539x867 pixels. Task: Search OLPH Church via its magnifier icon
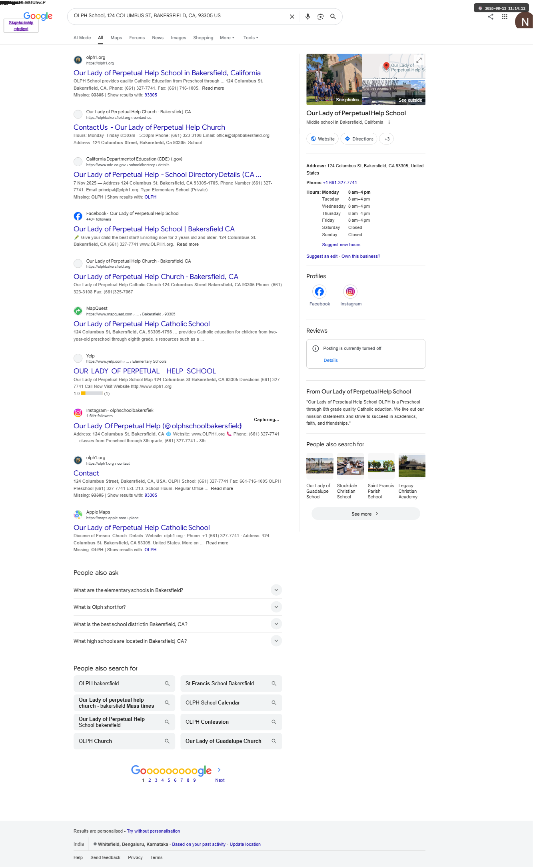(167, 741)
